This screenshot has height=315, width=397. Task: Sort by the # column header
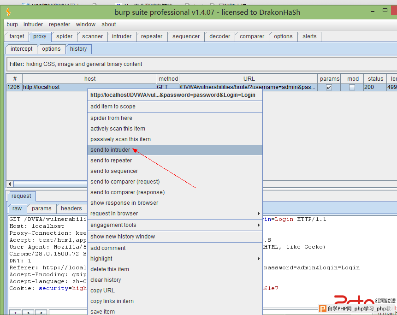click(15, 79)
